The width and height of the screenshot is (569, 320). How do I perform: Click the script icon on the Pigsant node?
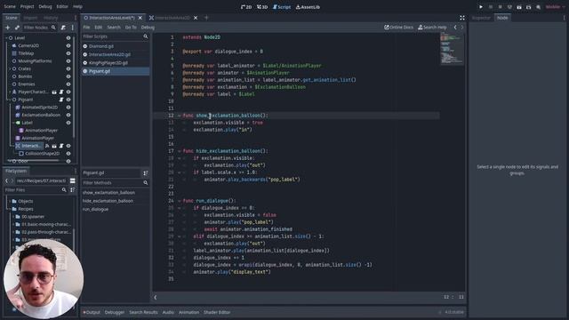[61, 100]
